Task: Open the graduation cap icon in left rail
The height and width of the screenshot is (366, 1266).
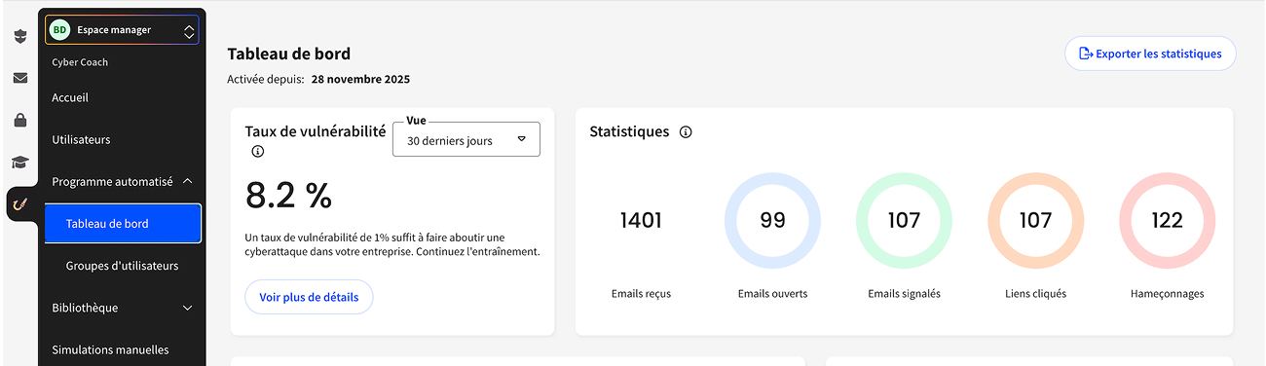Action: pyautogui.click(x=19, y=163)
